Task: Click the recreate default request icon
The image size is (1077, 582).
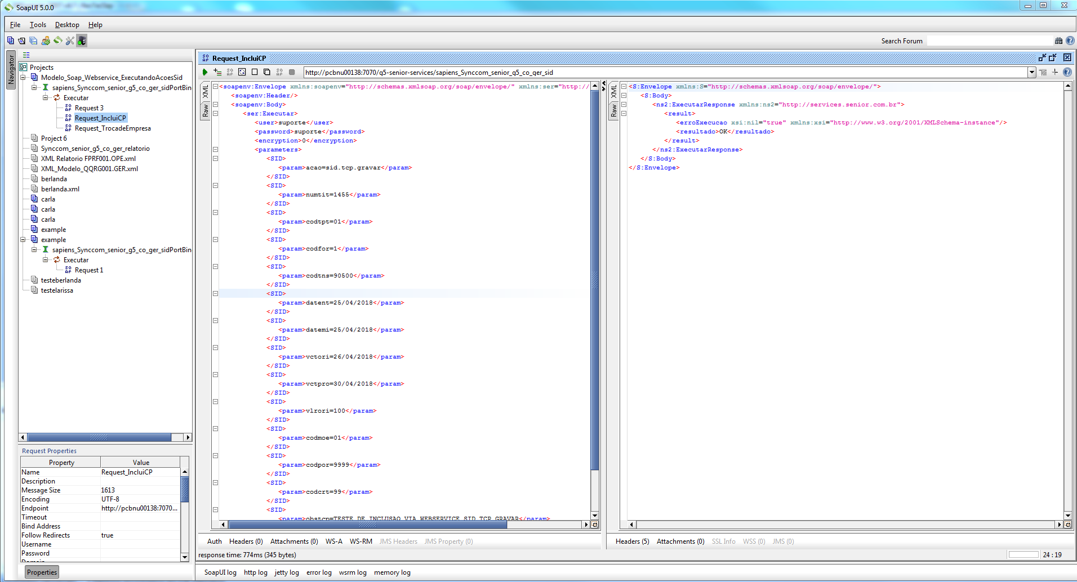Action: (x=242, y=72)
